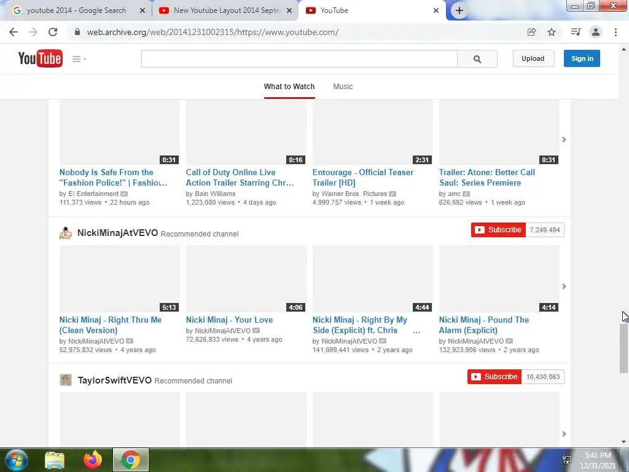
Task: Switch to the youtube 2014 Google Search tab
Action: pyautogui.click(x=76, y=10)
